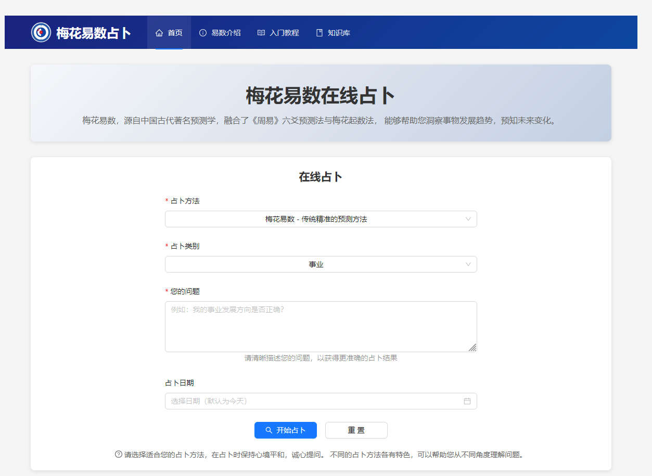The height and width of the screenshot is (476, 652).
Task: Click the intro paragraph starting 梅花易数，源自中国古代
Action: click(x=321, y=121)
